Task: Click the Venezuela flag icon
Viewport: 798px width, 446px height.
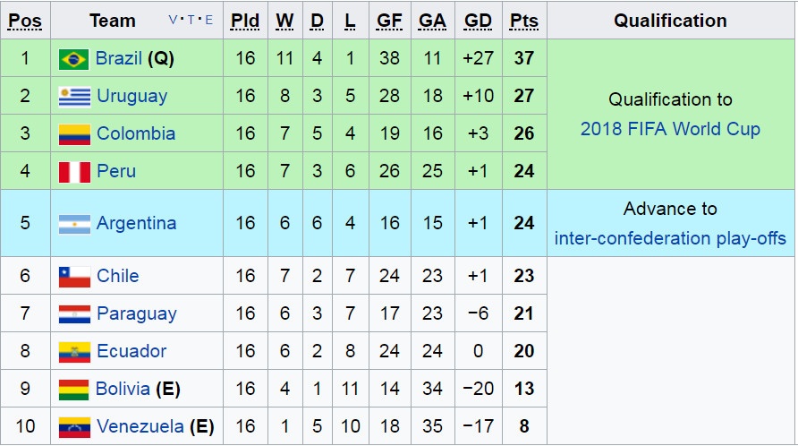Action: (x=74, y=427)
